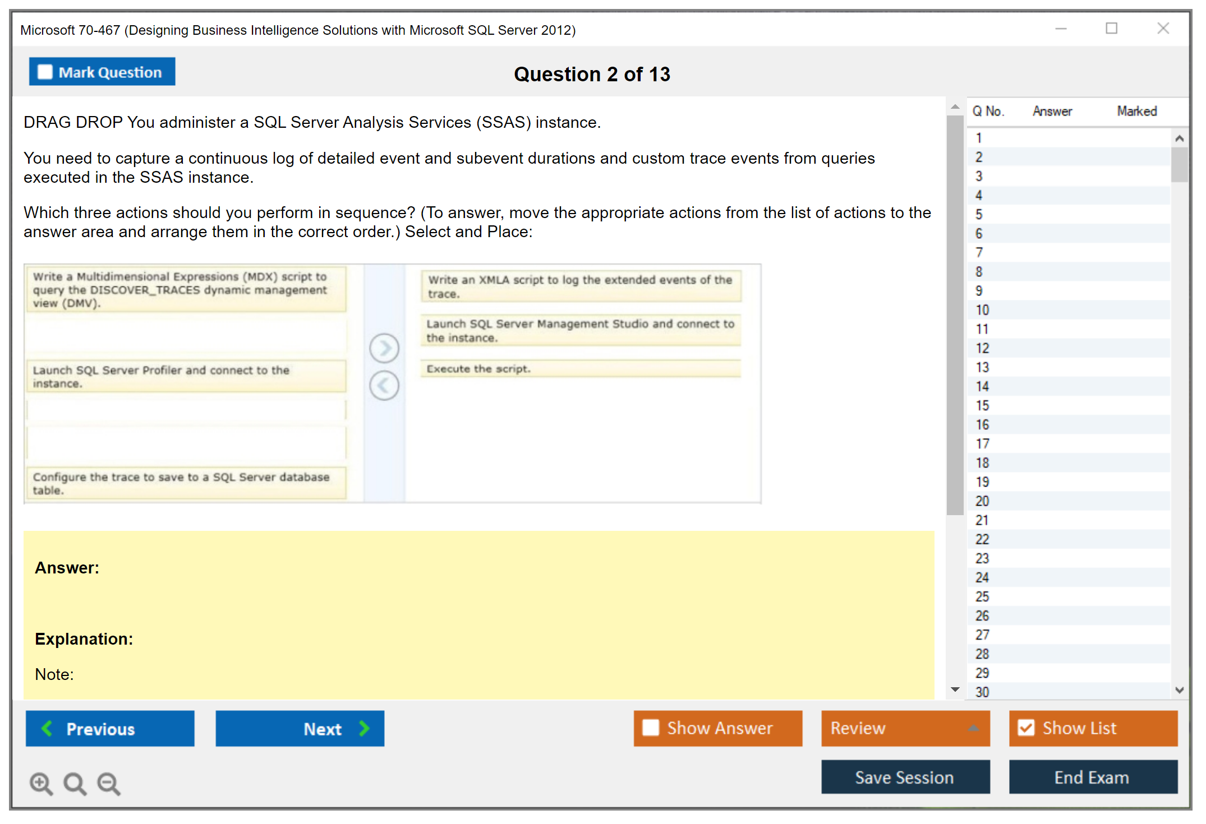Click the right arrow to move an action

coord(384,348)
